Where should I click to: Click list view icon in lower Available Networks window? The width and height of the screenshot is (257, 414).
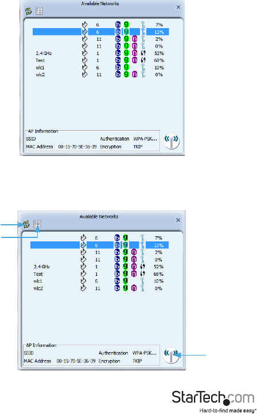pyautogui.click(x=37, y=224)
